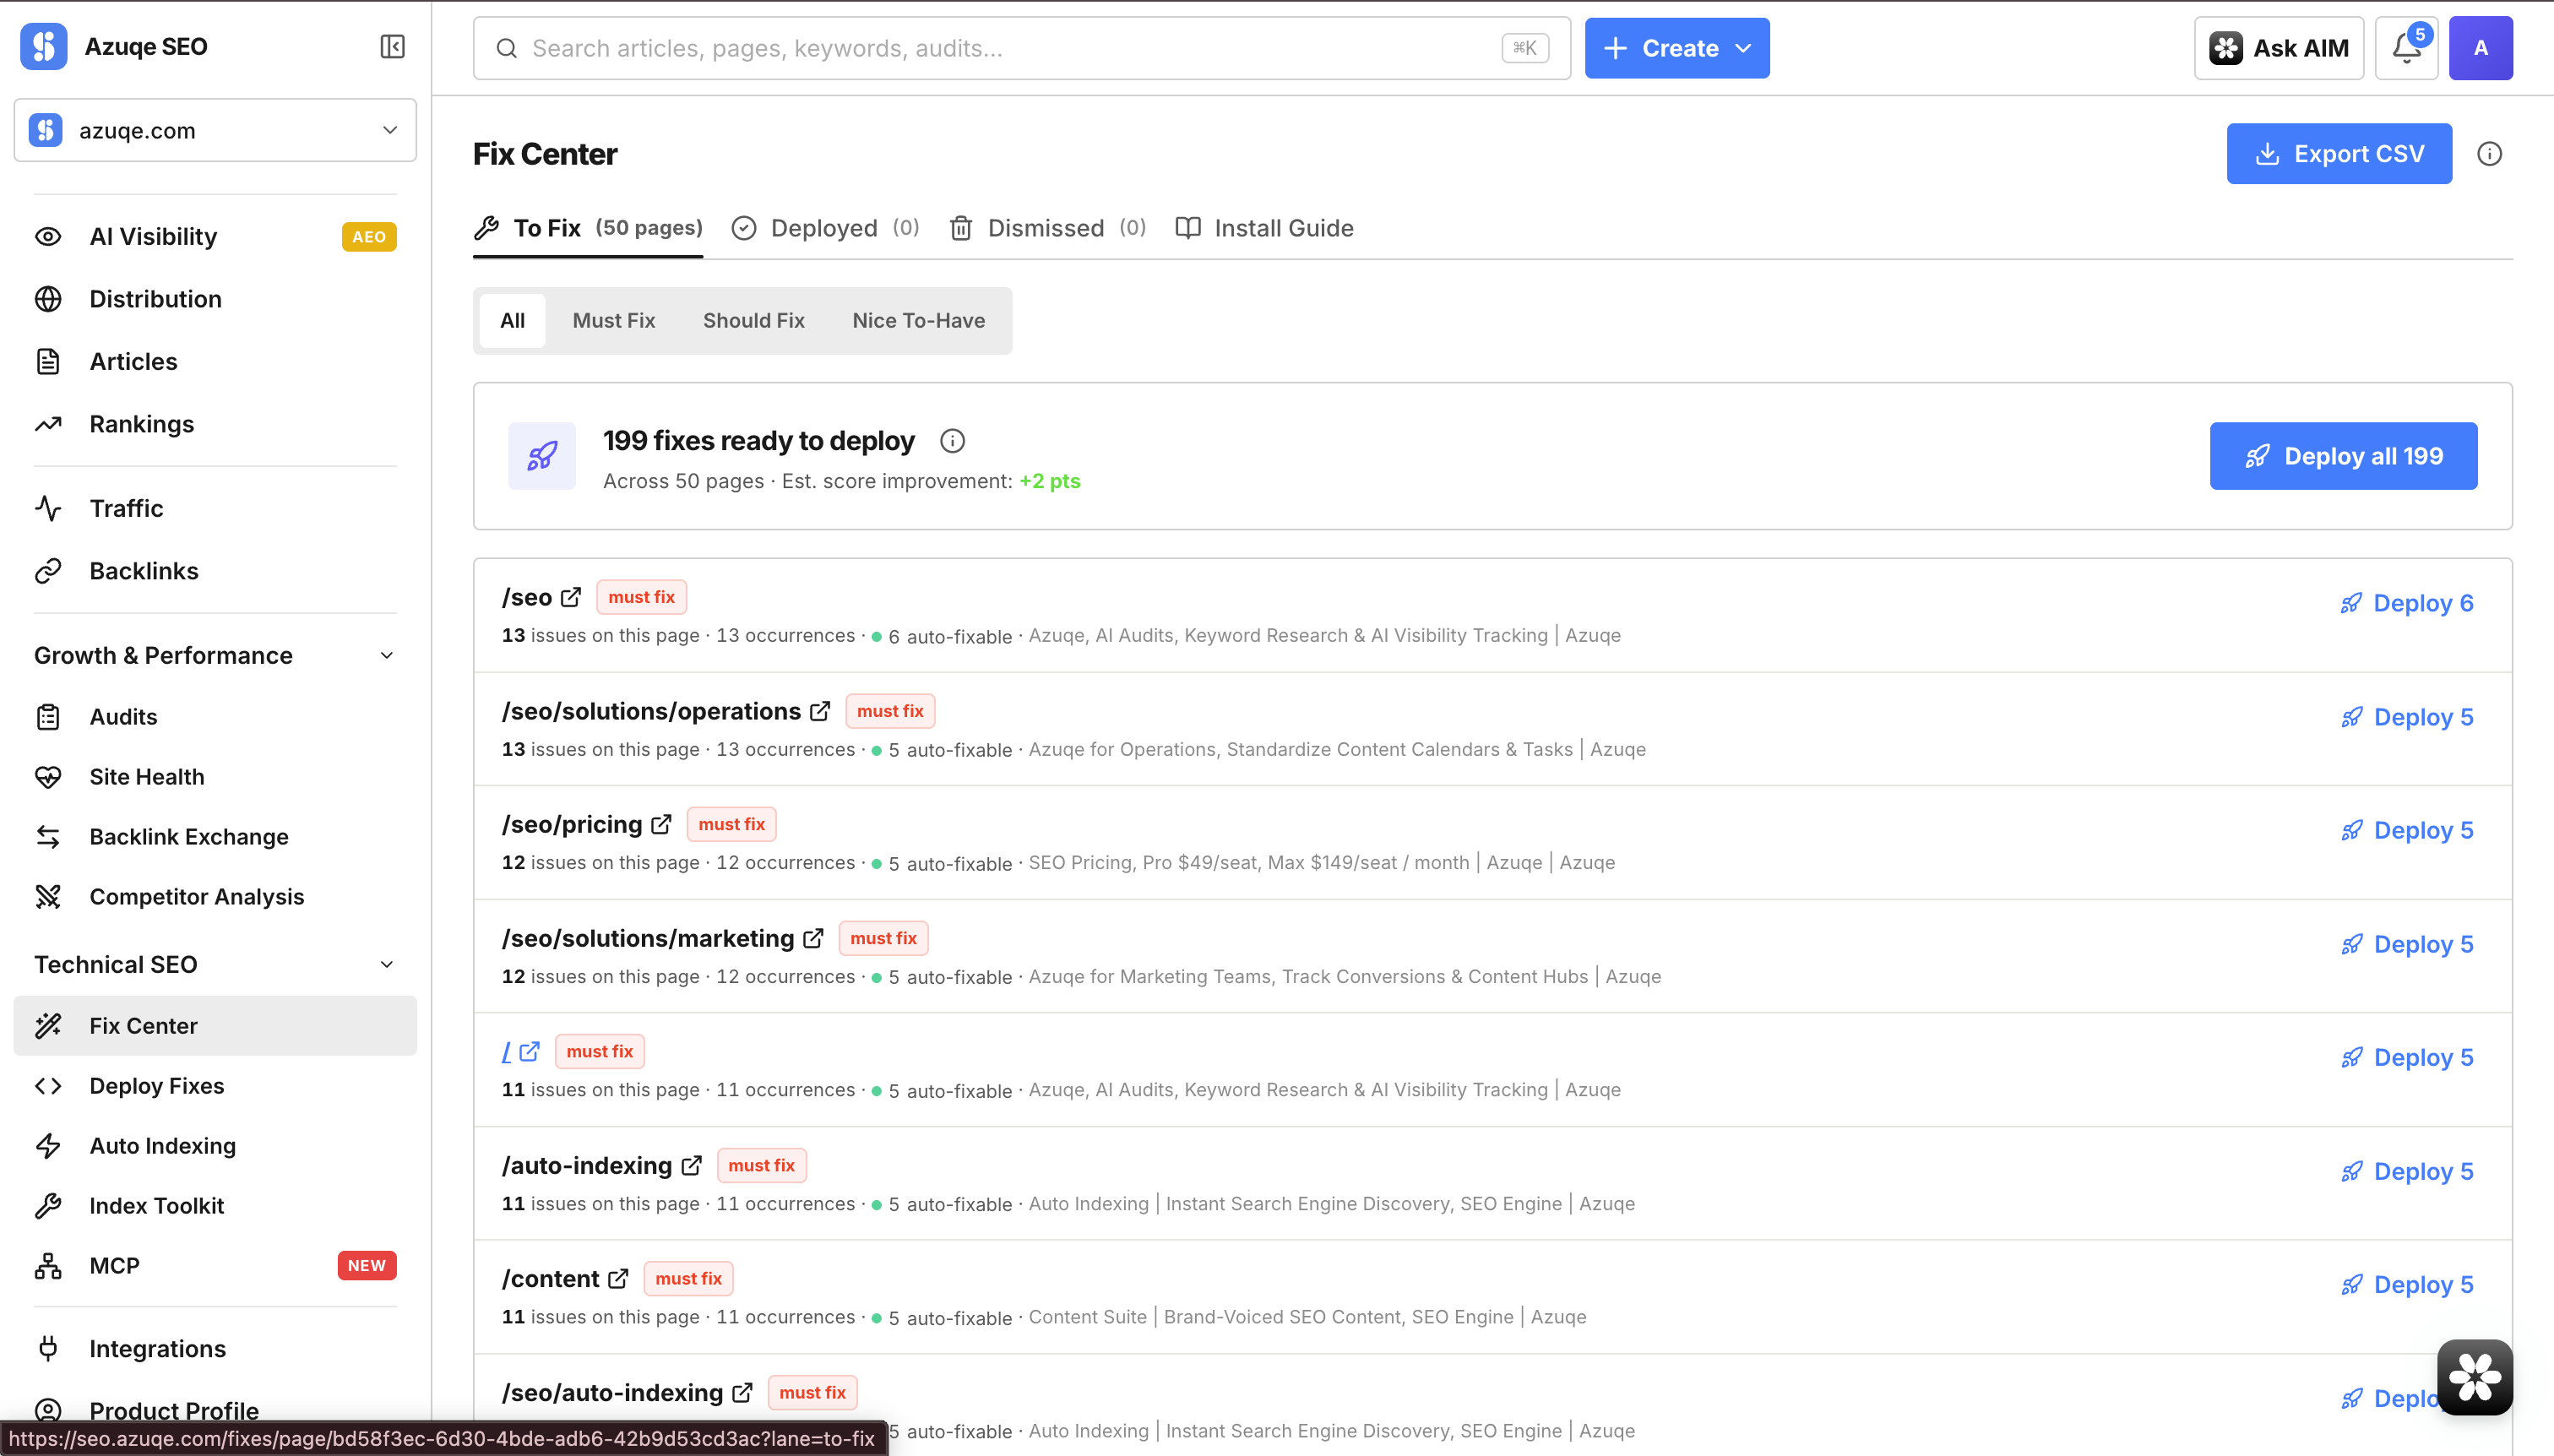Open Distribution globe icon
This screenshot has width=2554, height=1456.
coord(48,299)
